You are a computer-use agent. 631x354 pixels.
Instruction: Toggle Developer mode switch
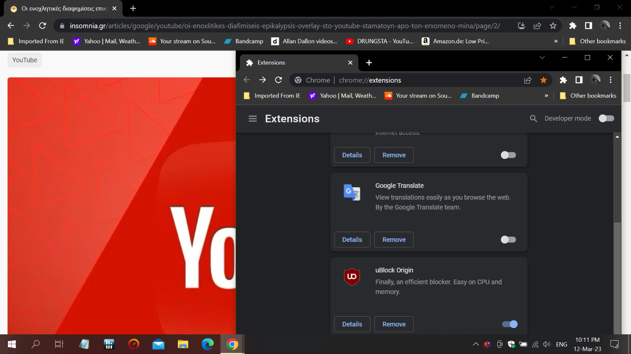[x=606, y=118]
